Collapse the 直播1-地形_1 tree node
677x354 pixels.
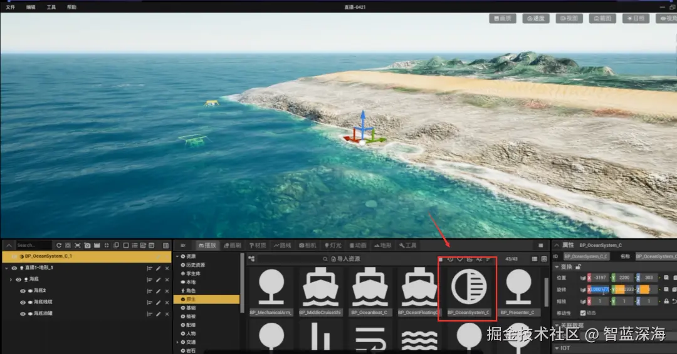pos(6,268)
